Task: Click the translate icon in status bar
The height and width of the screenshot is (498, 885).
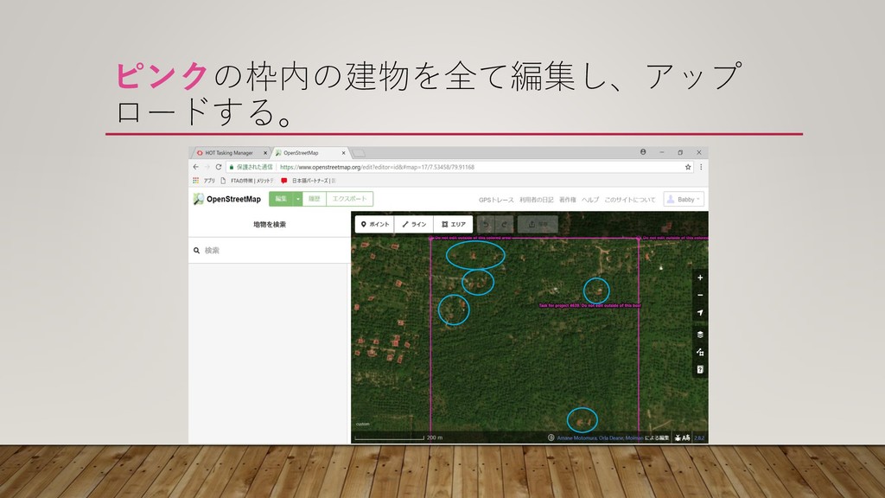Action: click(686, 437)
